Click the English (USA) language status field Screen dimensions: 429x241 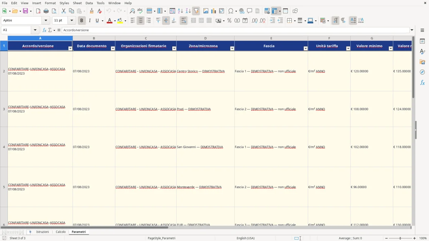(246, 238)
